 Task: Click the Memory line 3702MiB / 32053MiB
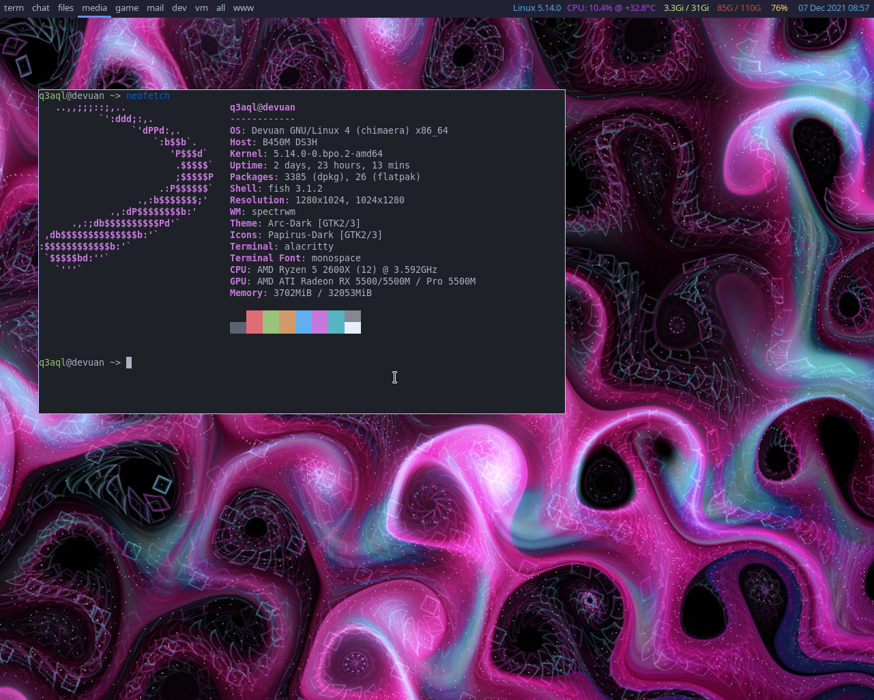301,293
